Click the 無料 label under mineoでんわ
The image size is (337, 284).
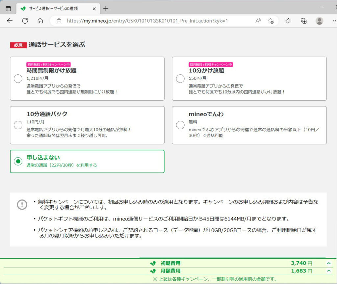(x=193, y=122)
